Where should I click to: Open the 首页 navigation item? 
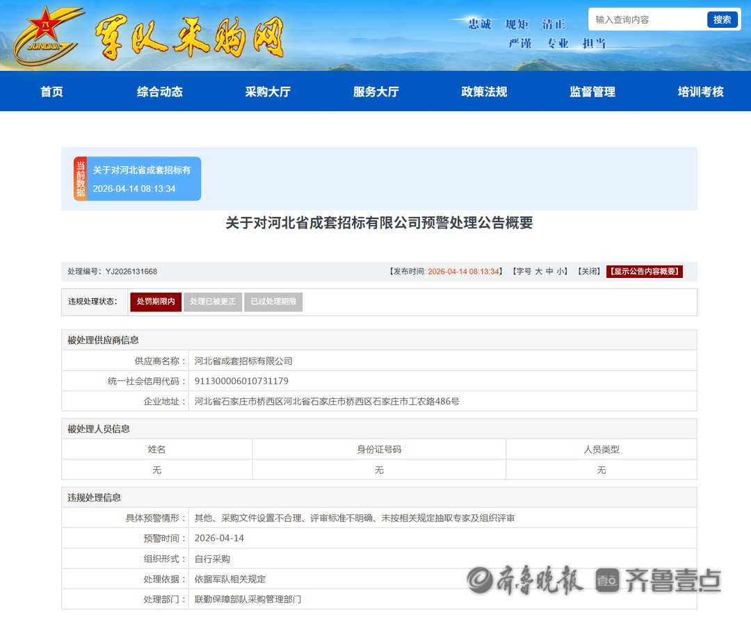click(51, 92)
